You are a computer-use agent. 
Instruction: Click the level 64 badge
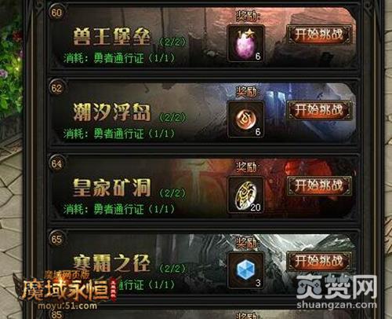tap(56, 163)
